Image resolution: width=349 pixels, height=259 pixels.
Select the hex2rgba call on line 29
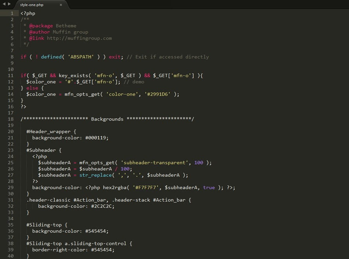pos(116,187)
